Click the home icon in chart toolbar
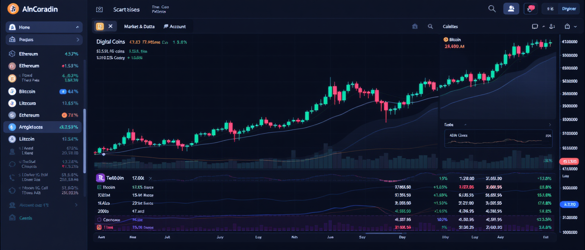 [x=414, y=26]
